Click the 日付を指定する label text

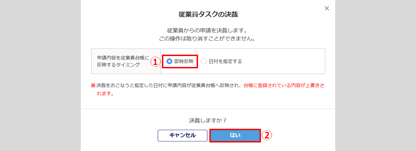click(225, 61)
